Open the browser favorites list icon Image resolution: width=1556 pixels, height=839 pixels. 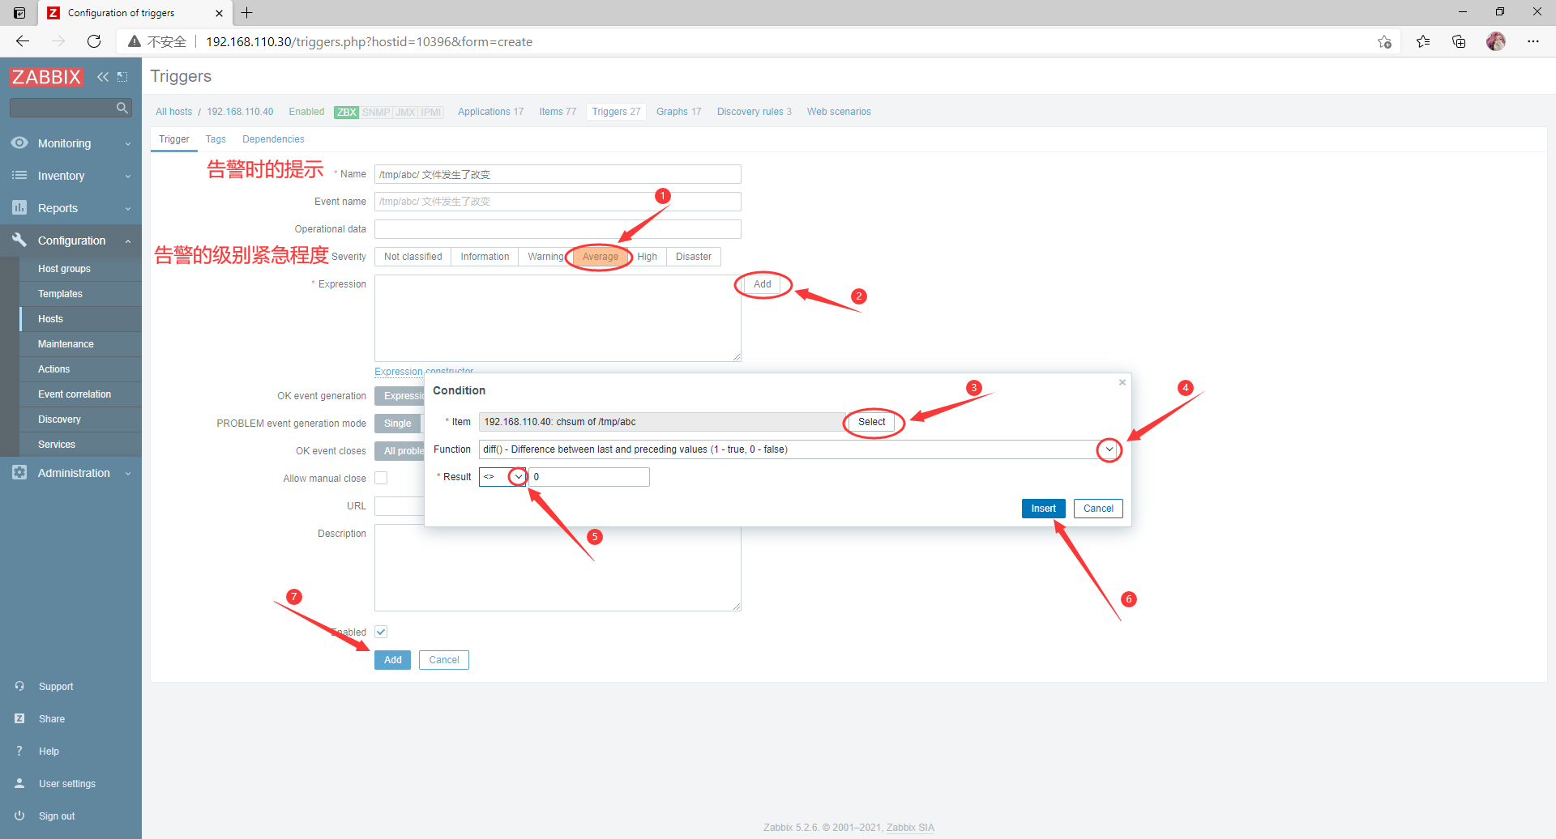1423,41
